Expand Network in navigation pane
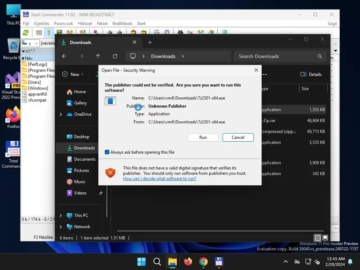The image size is (360, 270). (60, 227)
